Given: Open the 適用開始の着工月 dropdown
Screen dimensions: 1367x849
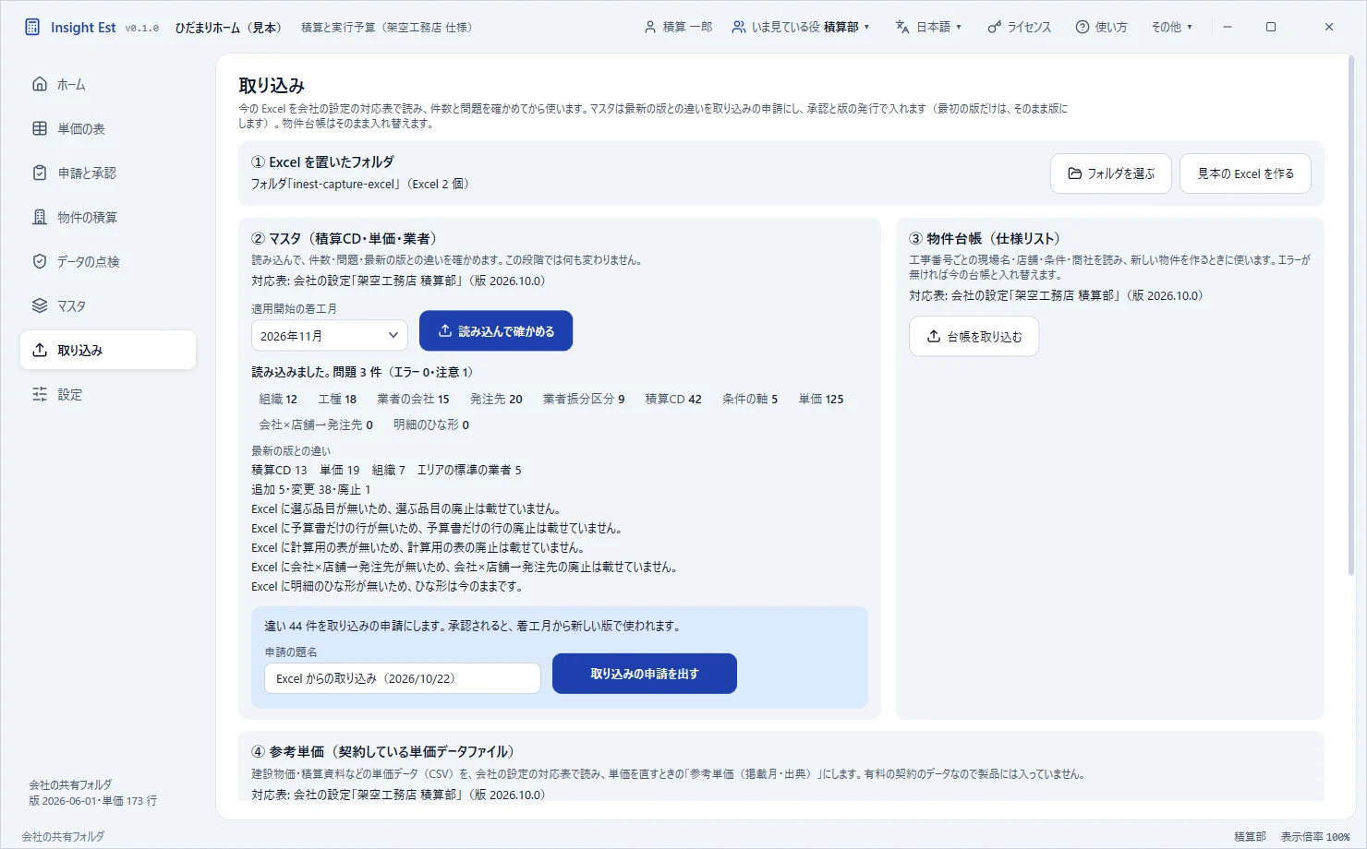Looking at the screenshot, I should 330,335.
